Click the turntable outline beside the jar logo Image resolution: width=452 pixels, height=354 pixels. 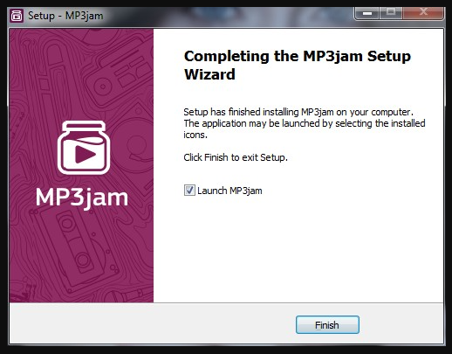coord(134,146)
